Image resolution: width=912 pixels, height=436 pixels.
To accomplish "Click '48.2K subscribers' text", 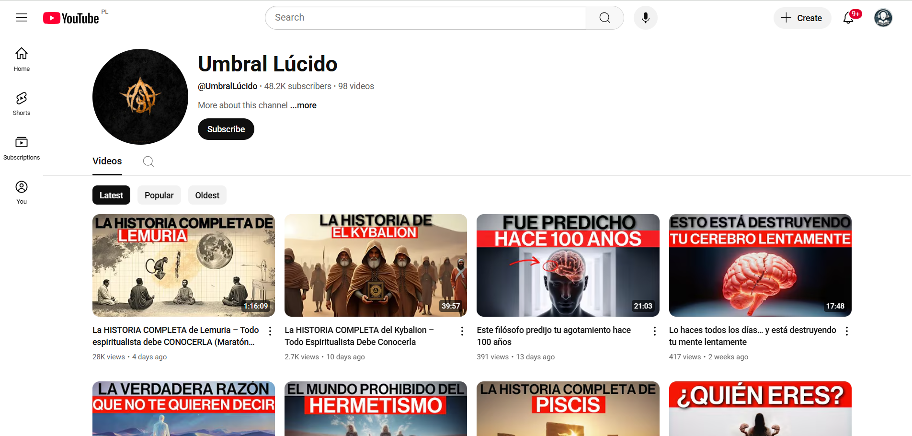I will pos(297,86).
